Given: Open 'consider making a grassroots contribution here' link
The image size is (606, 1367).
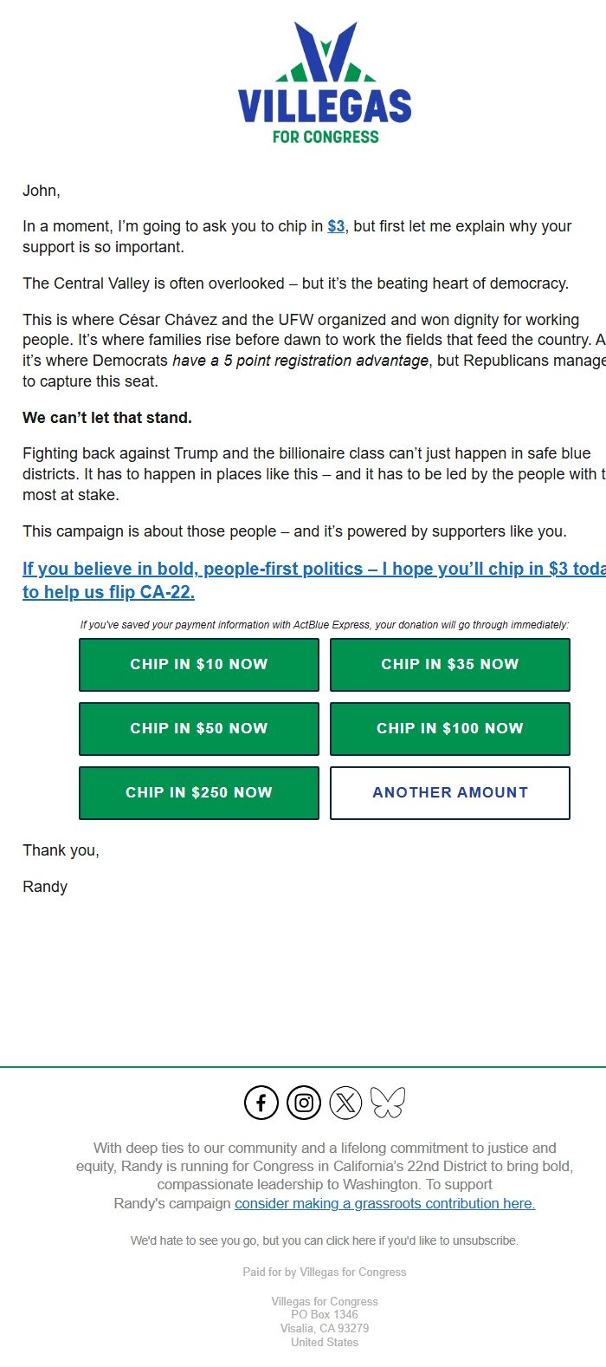Looking at the screenshot, I should click(x=384, y=1203).
